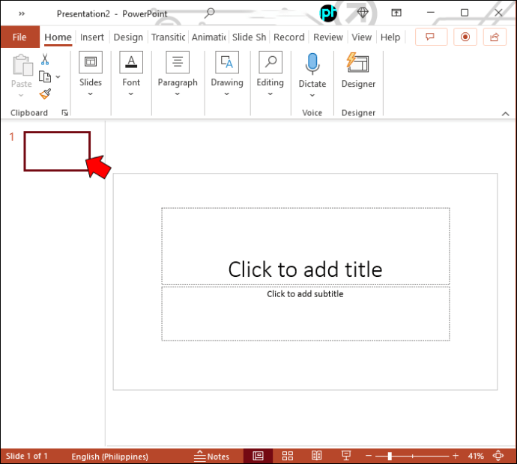Open Designer ideas icon
517x464 pixels.
pos(357,63)
